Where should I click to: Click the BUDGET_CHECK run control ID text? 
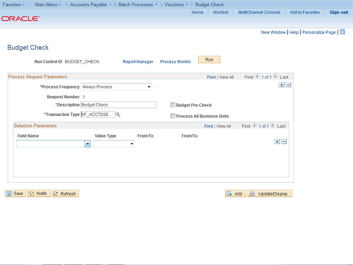82,62
